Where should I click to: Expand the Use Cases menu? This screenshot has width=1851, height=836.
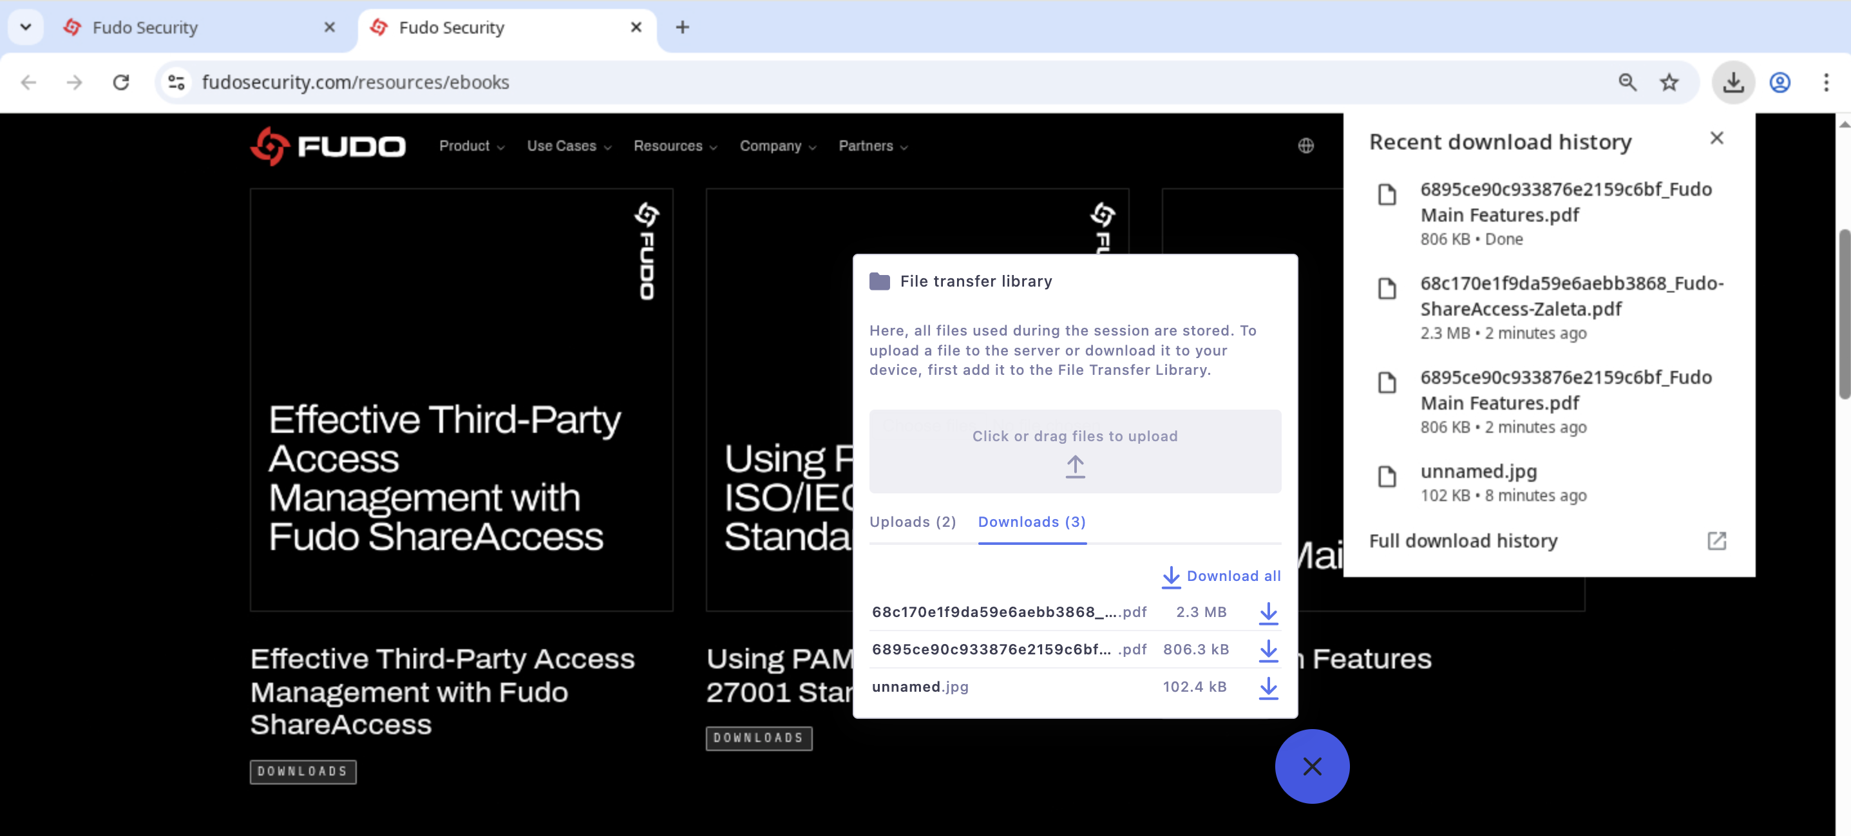(569, 146)
